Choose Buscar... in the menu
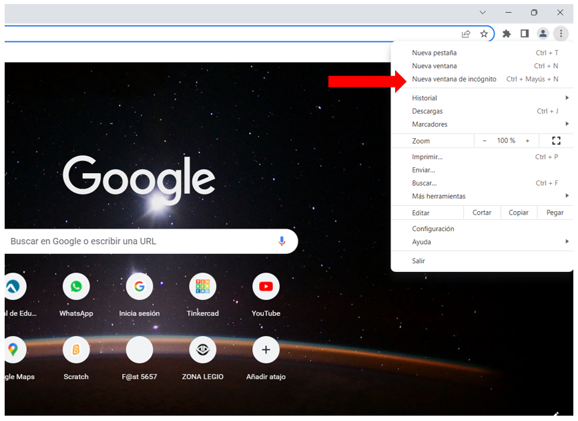 click(x=482, y=183)
